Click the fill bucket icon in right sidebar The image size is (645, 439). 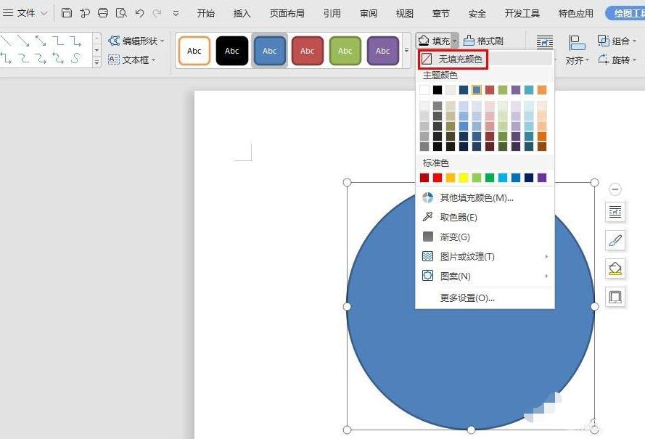pyautogui.click(x=615, y=268)
